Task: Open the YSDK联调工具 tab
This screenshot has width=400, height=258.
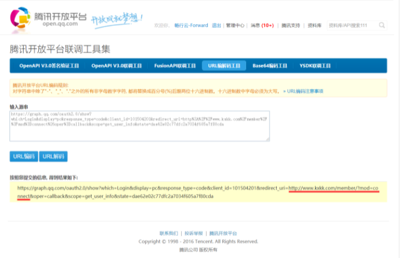Action: (317, 66)
